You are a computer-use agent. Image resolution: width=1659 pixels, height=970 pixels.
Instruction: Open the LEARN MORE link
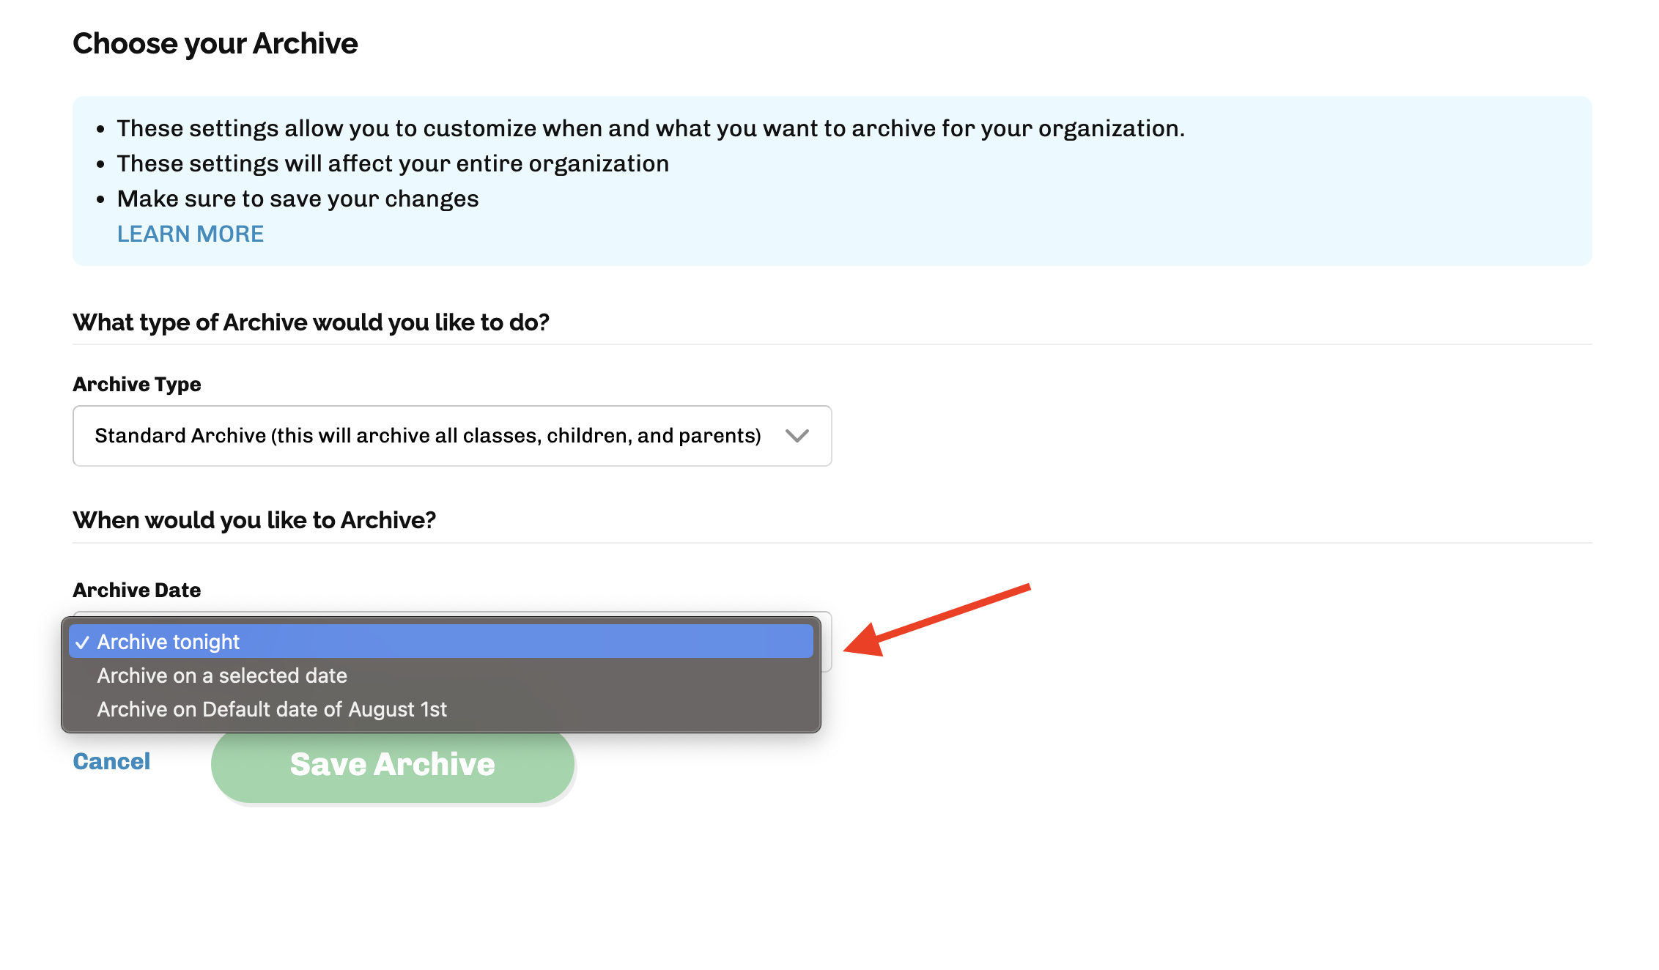pos(191,234)
